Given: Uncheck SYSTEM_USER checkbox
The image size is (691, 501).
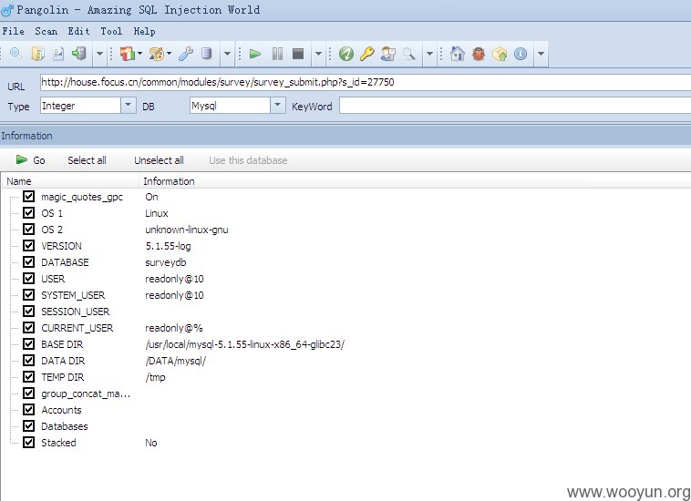Looking at the screenshot, I should pyautogui.click(x=28, y=294).
